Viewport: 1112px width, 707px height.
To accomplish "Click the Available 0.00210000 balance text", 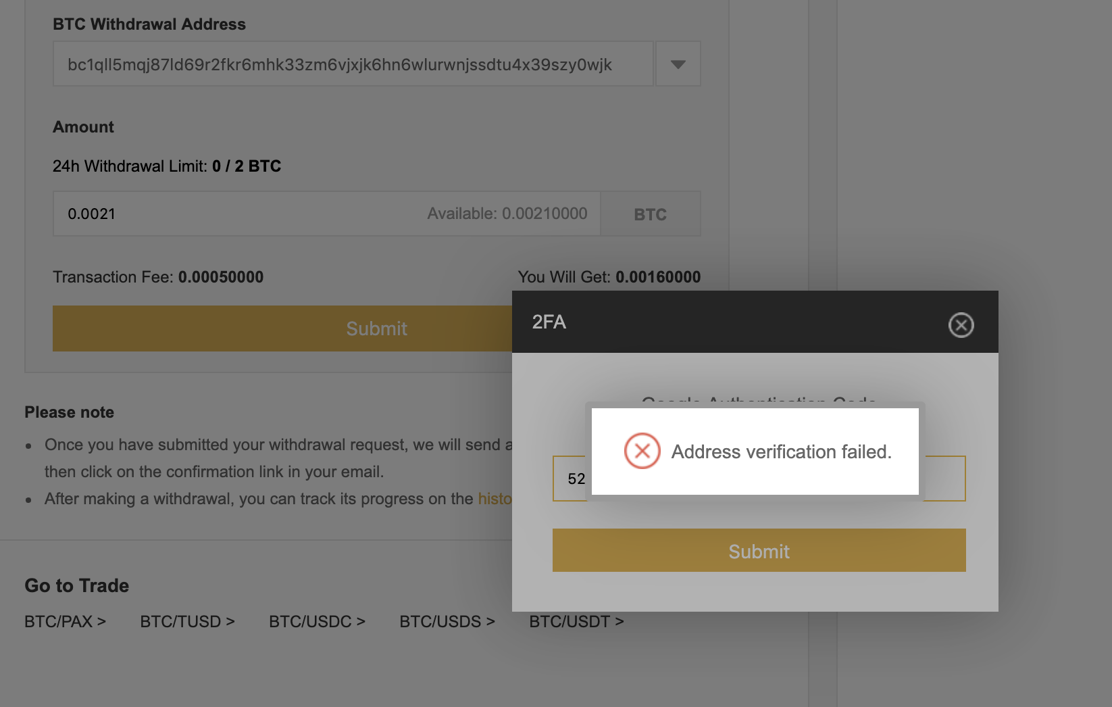I will click(507, 214).
